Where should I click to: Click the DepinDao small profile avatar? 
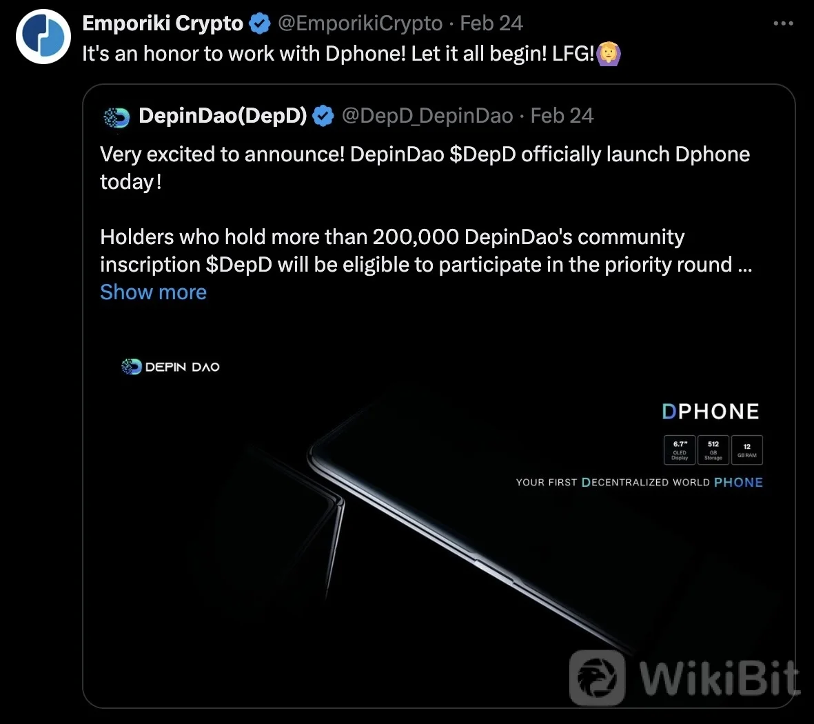116,117
